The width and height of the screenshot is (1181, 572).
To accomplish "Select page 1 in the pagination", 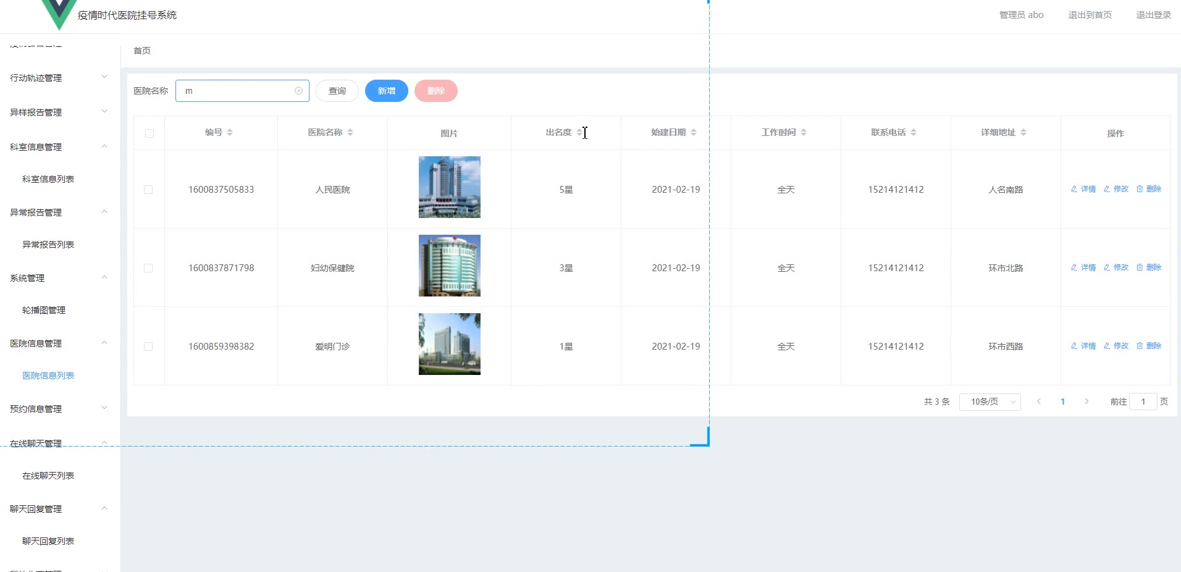I will 1062,402.
